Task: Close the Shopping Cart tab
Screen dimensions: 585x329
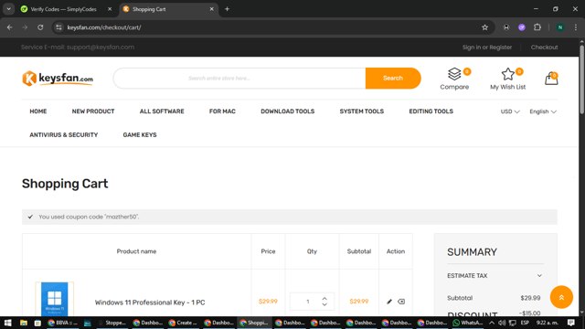Action: [211, 9]
